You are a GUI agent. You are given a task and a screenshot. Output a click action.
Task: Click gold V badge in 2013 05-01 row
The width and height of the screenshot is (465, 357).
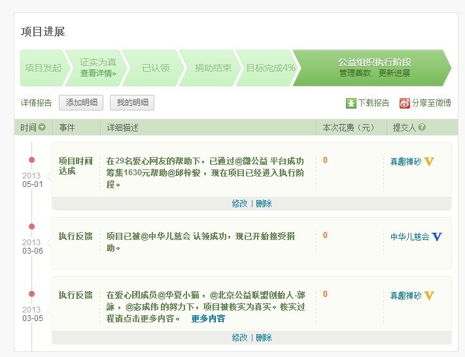[x=429, y=161]
